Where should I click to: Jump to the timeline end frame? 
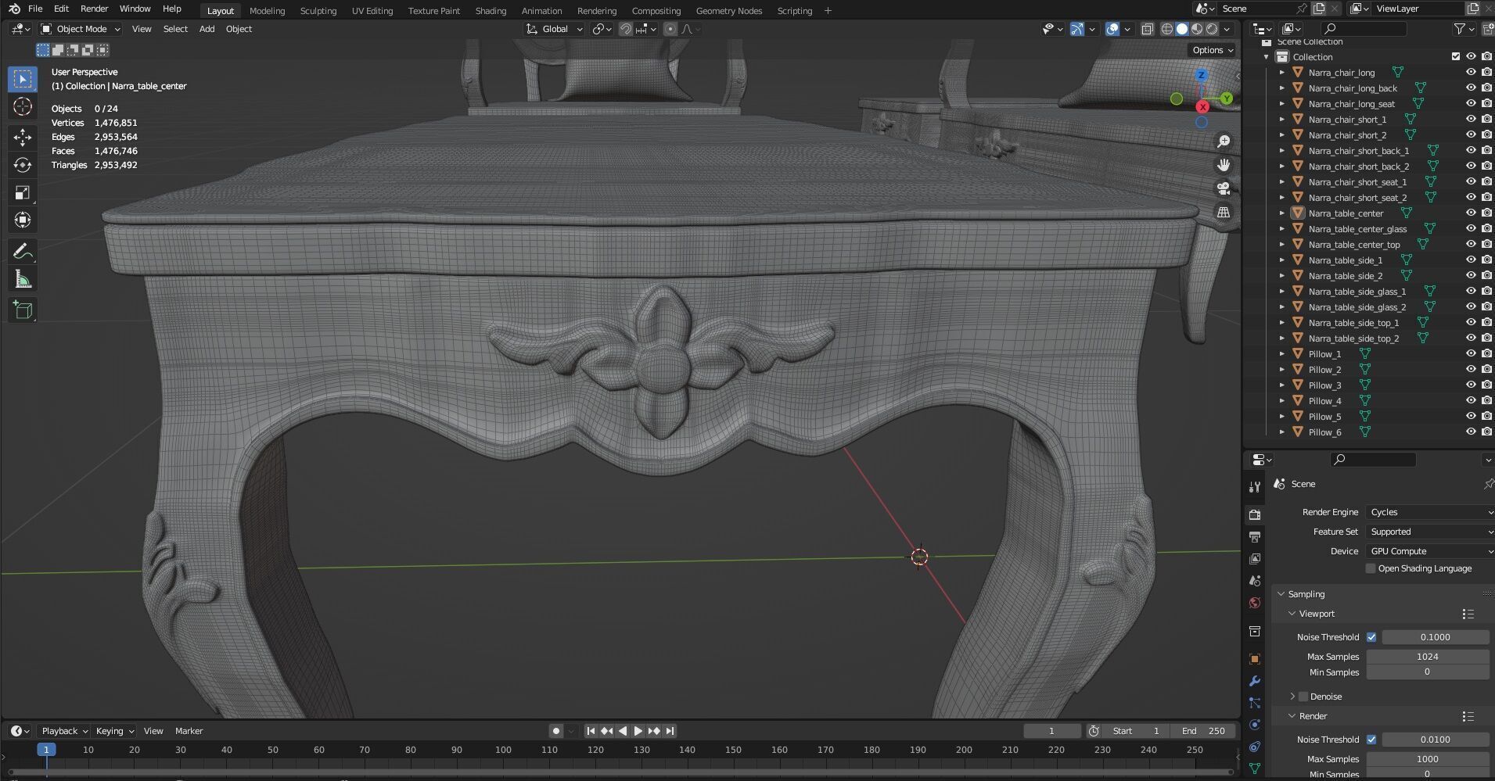point(670,731)
